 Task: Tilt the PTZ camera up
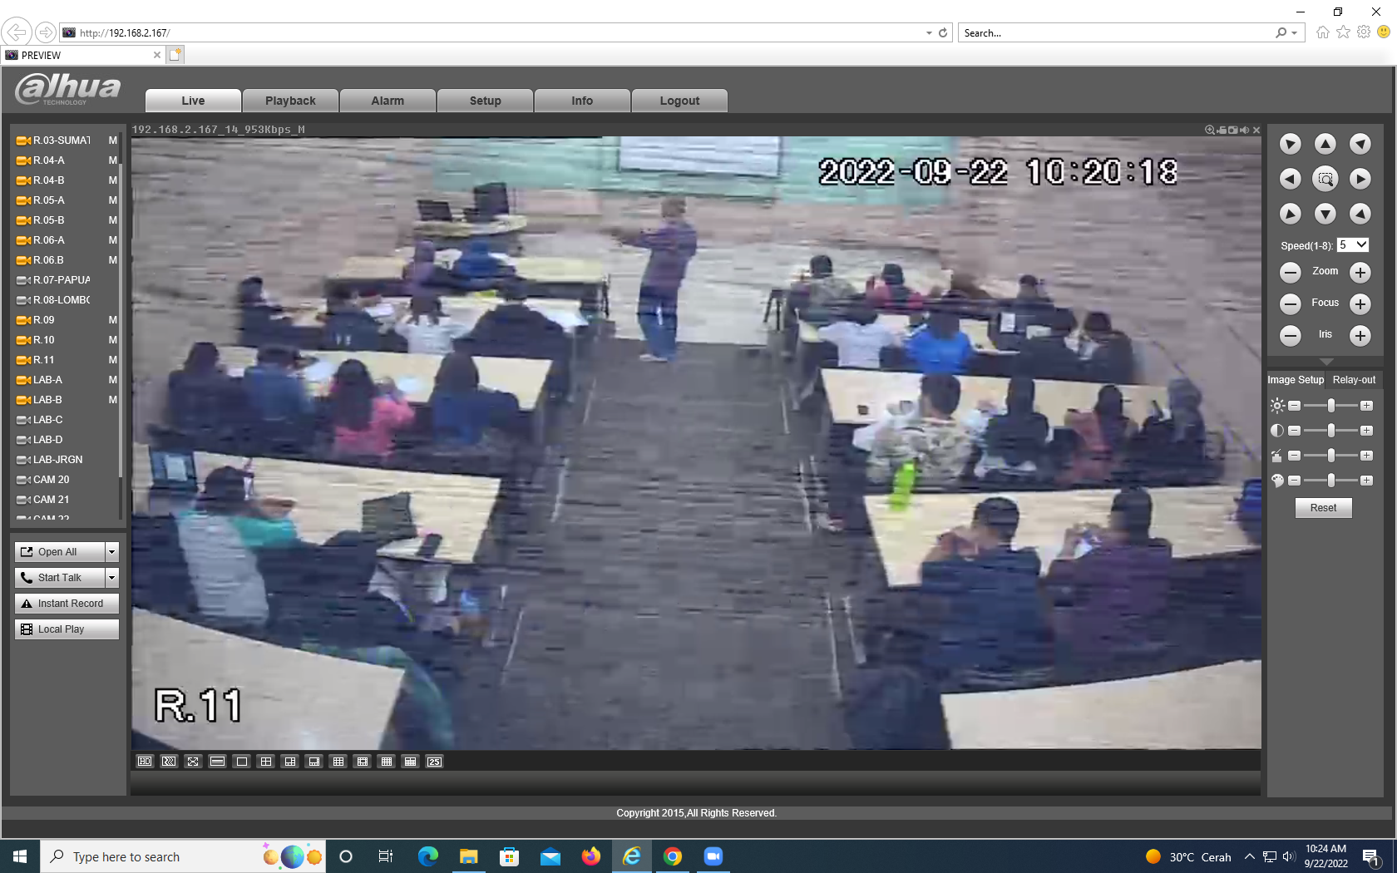[x=1325, y=144]
